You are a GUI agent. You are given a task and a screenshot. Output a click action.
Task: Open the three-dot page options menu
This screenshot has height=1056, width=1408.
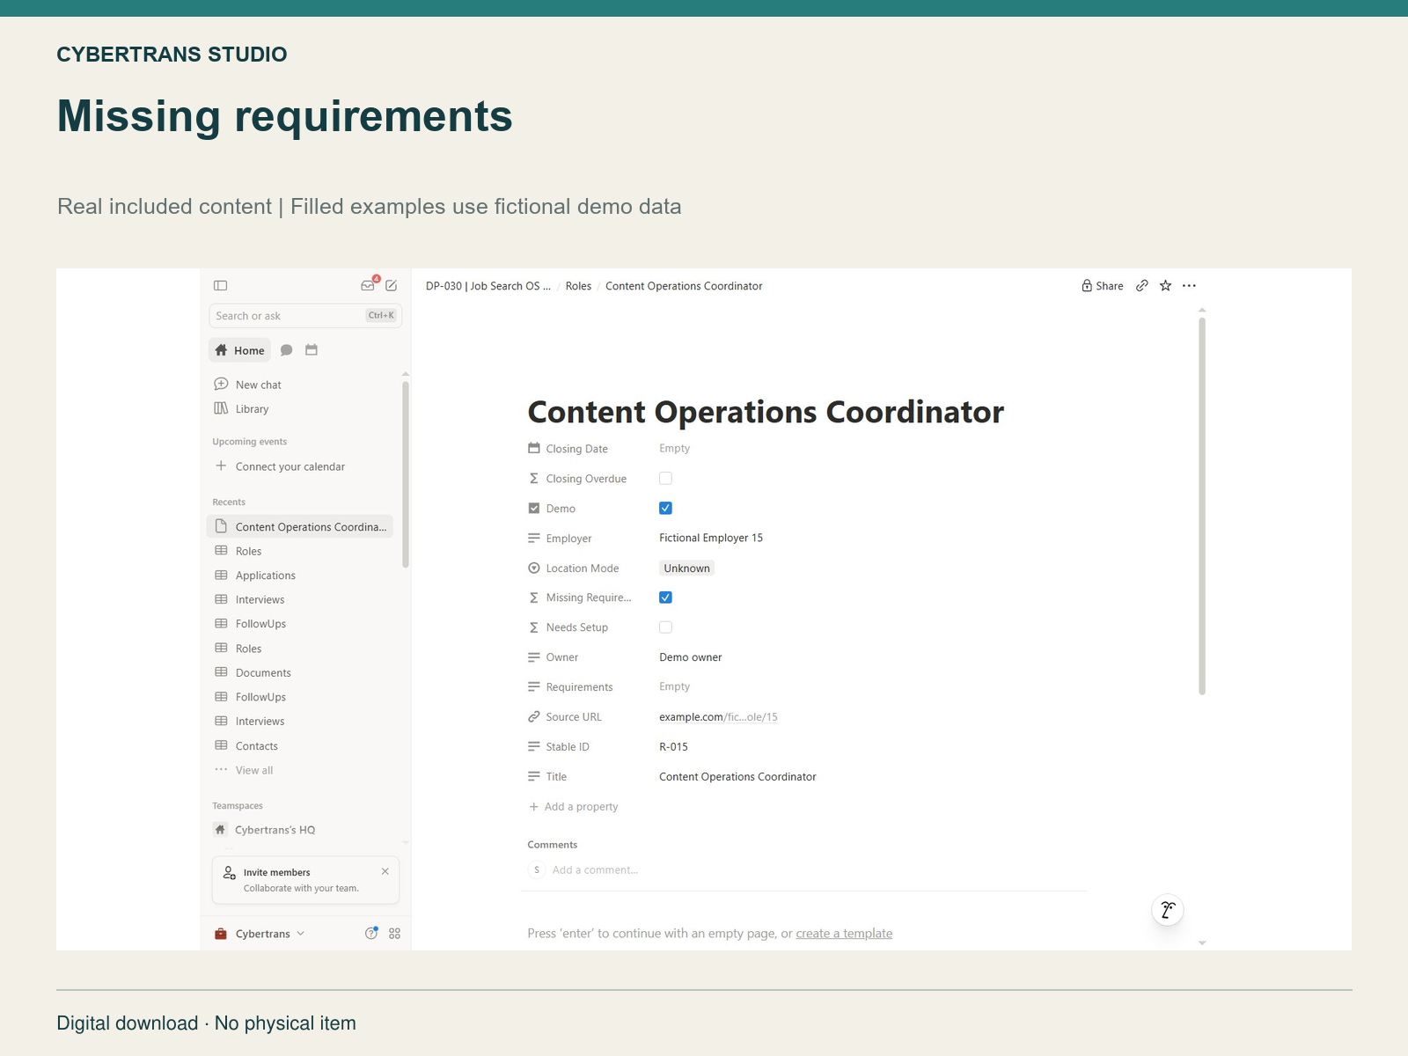click(x=1190, y=286)
